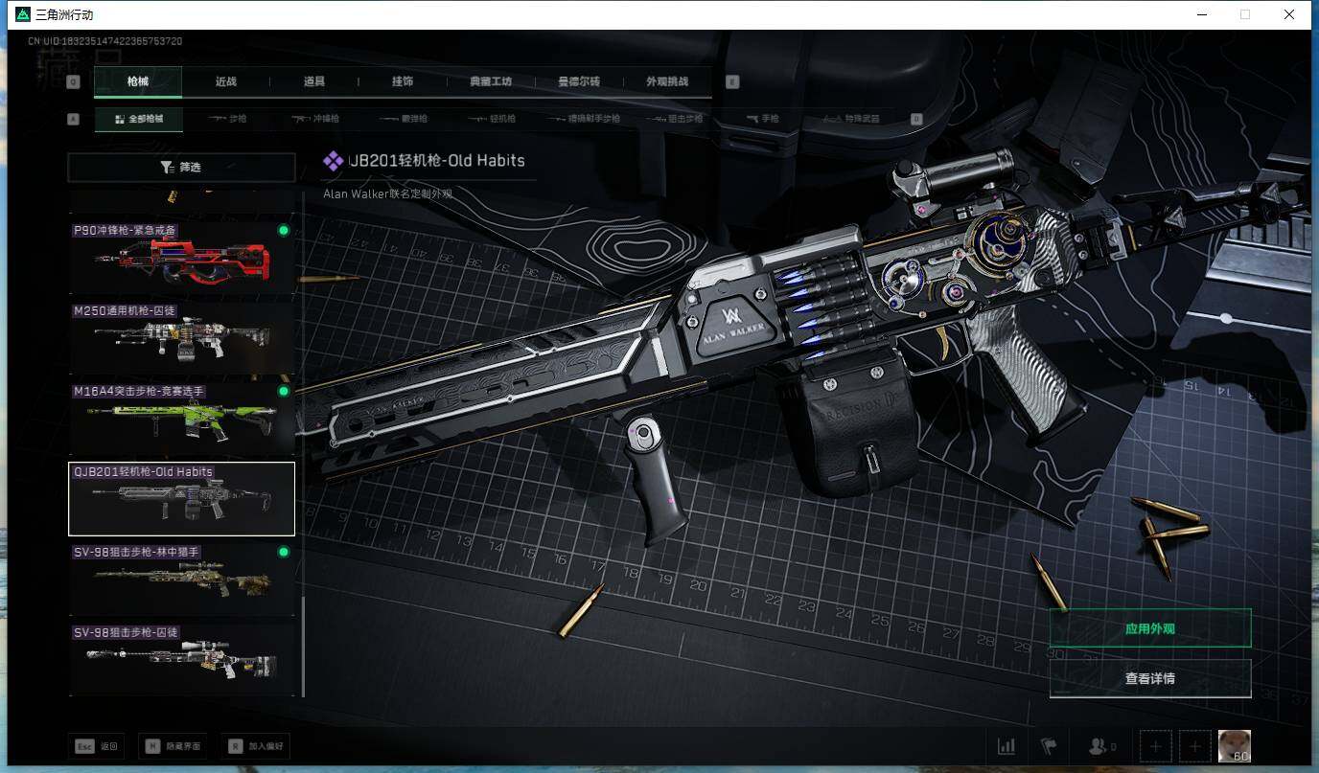The width and height of the screenshot is (1319, 773).
Task: Go to the 曼德尔砖 tab
Action: (x=579, y=81)
